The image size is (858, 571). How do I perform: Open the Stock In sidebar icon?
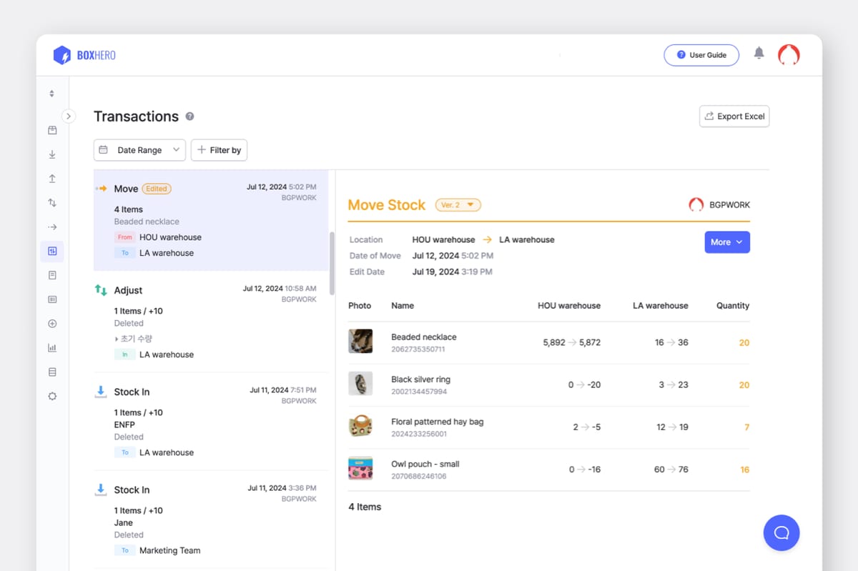point(51,154)
